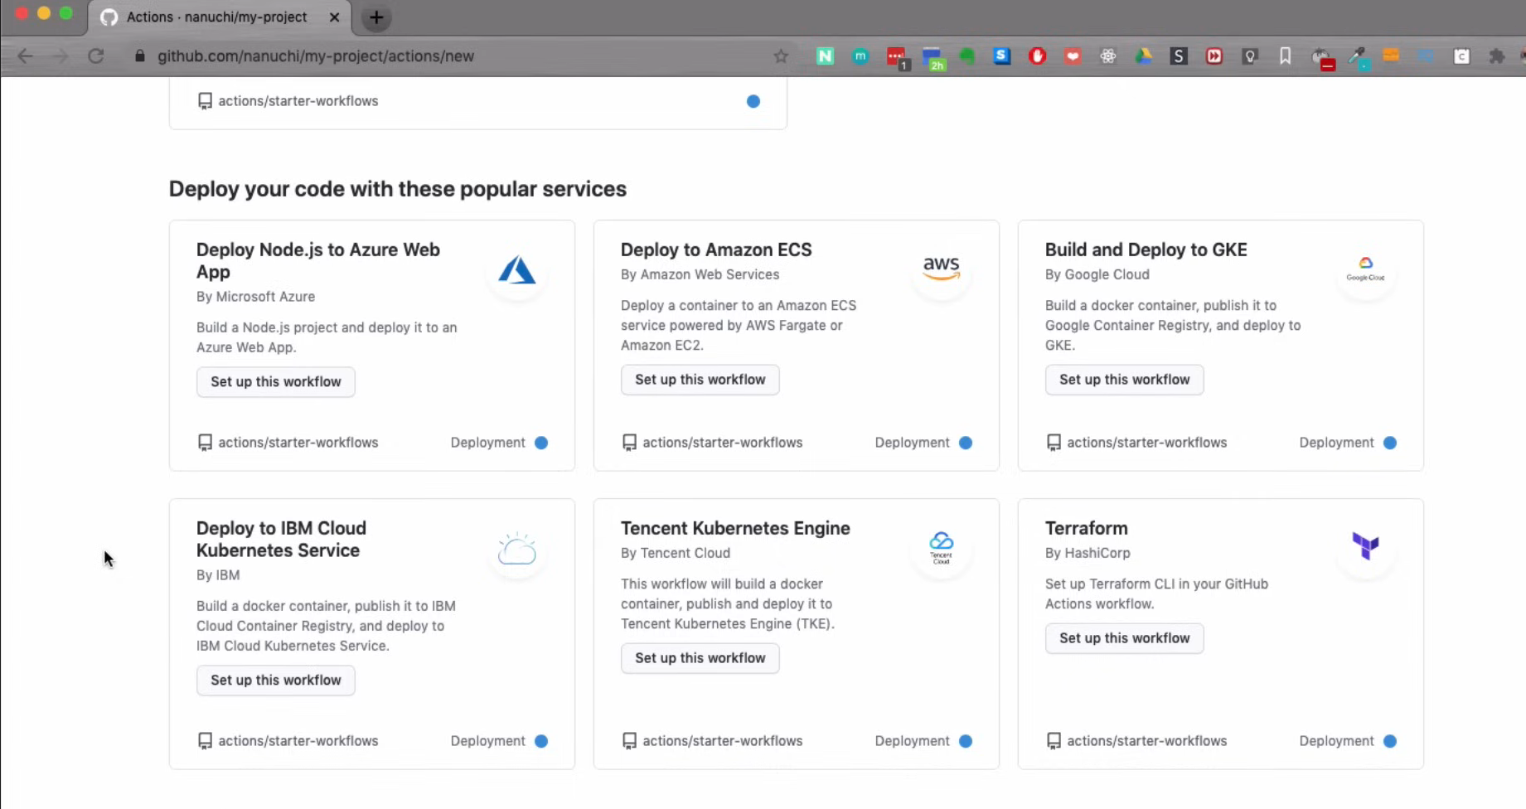Bookmark this page with star icon

click(781, 56)
